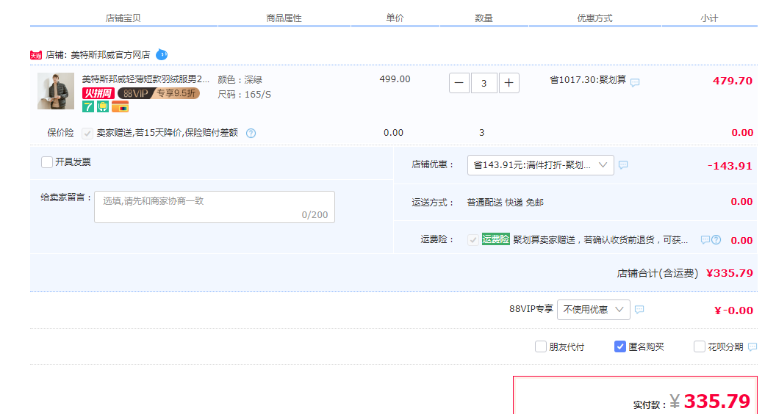Click the 单价 column header

[395, 18]
